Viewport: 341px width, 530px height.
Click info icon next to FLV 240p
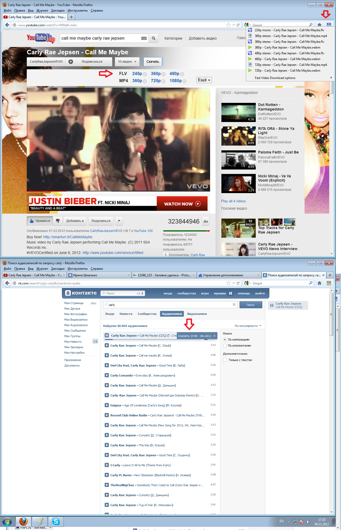145,74
